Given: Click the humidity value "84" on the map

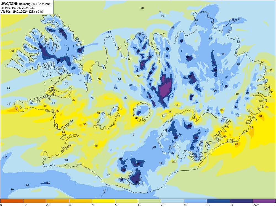Looking at the screenshot, I should click(x=120, y=79).
